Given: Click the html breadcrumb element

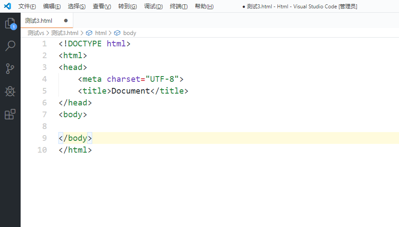Looking at the screenshot, I should [101, 33].
